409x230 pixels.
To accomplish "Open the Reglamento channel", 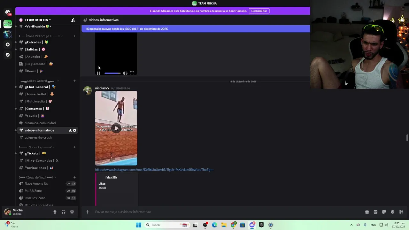I will point(47,64).
